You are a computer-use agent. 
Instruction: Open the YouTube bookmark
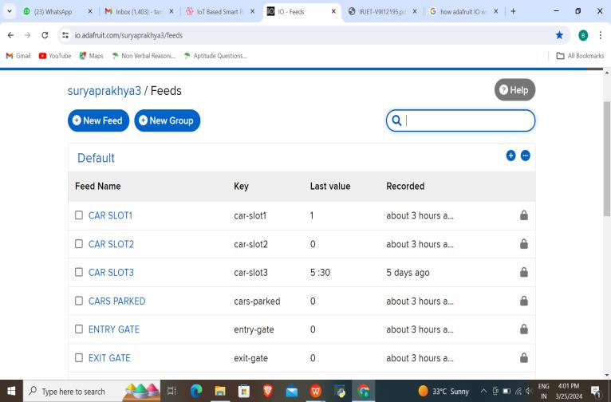tap(55, 56)
